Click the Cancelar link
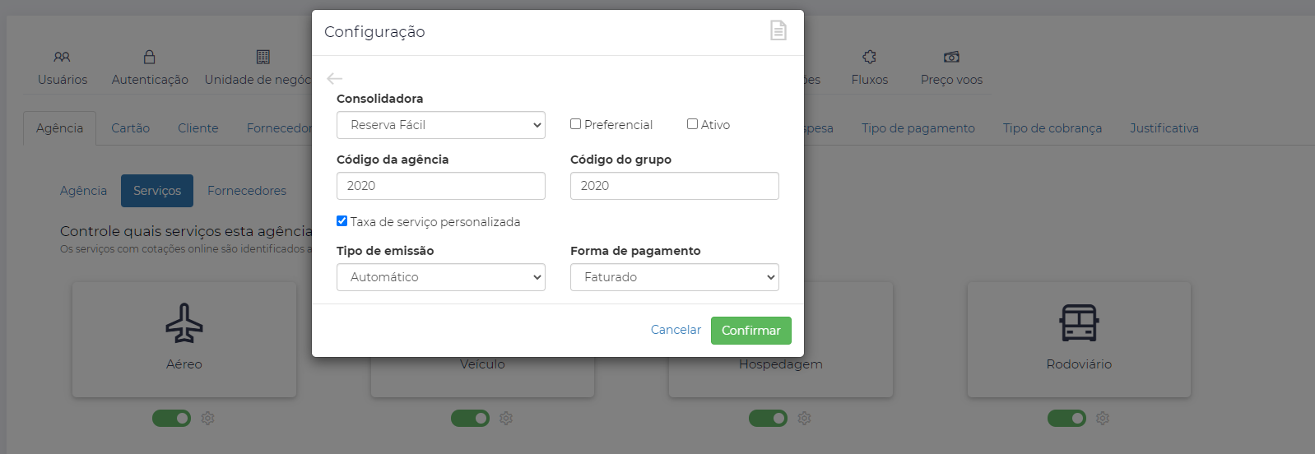Image resolution: width=1315 pixels, height=454 pixels. coord(676,330)
